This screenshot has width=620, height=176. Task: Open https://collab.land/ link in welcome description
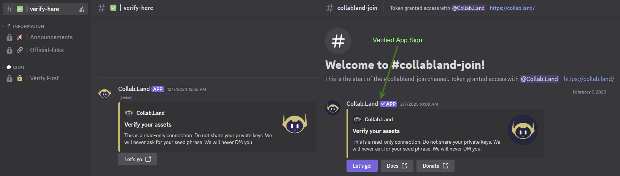pyautogui.click(x=589, y=79)
